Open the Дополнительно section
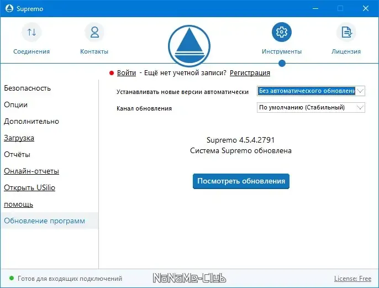The image size is (379, 288). [x=31, y=122]
